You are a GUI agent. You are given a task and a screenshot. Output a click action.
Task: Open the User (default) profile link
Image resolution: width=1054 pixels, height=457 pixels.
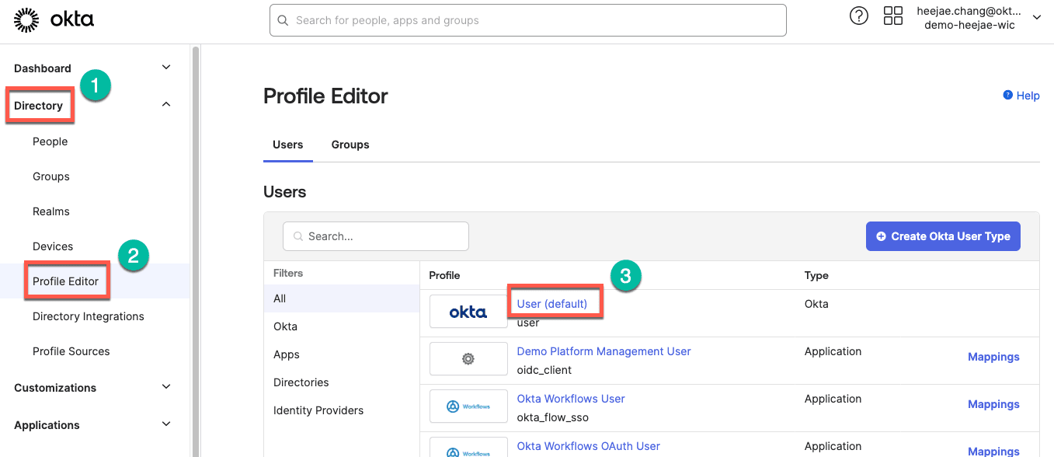(x=552, y=304)
